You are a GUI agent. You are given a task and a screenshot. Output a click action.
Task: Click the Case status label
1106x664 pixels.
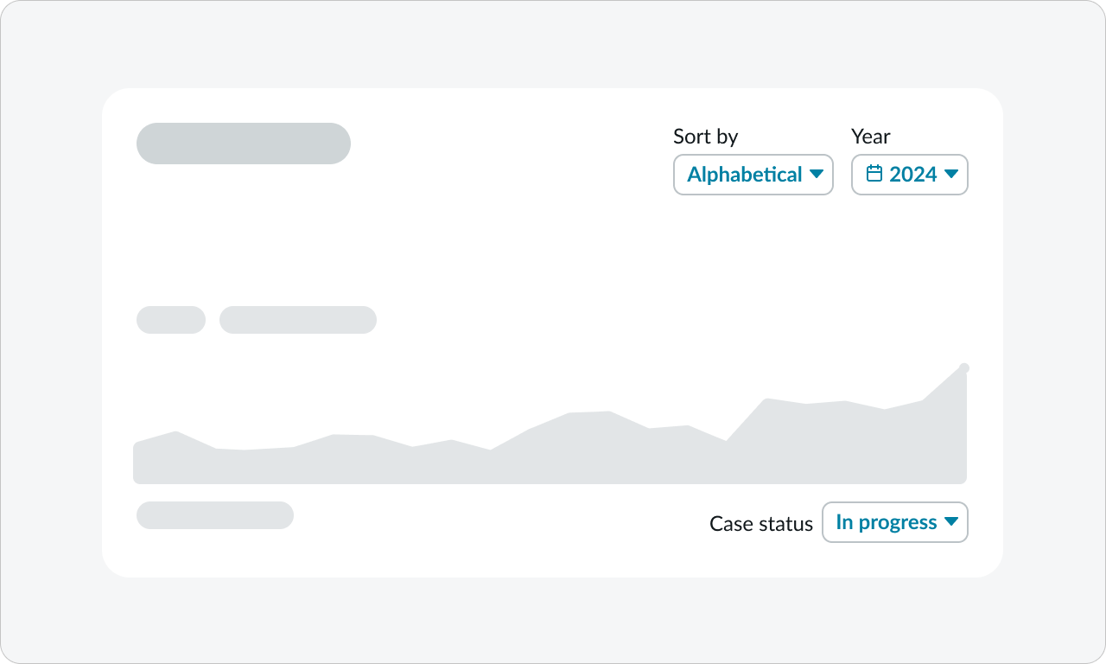760,524
